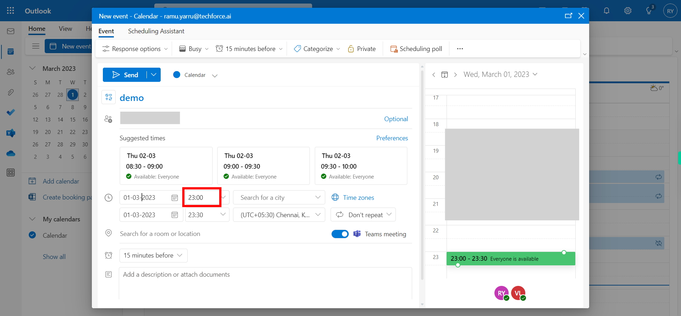Open To Do checkmark app
This screenshot has width=681, height=316.
pyautogui.click(x=11, y=113)
